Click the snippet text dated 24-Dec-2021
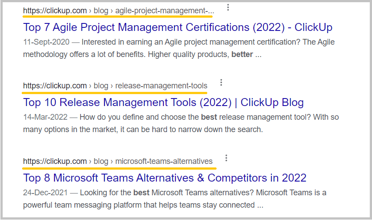Image resolution: width=372 pixels, height=220 pixels. (174, 199)
